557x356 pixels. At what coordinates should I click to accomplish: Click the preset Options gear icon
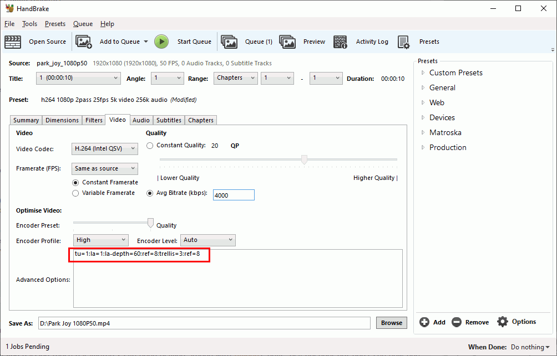point(503,322)
